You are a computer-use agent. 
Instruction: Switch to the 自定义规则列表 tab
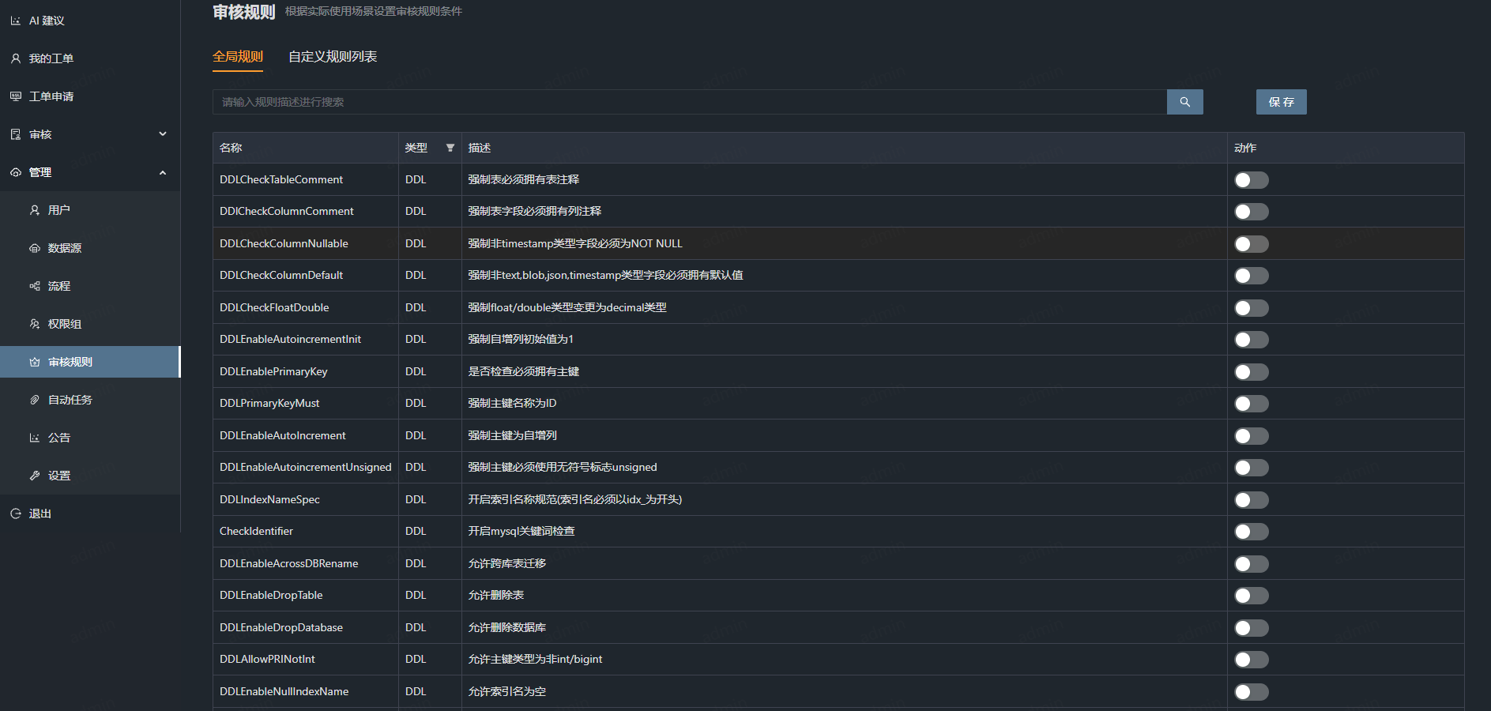click(x=333, y=57)
